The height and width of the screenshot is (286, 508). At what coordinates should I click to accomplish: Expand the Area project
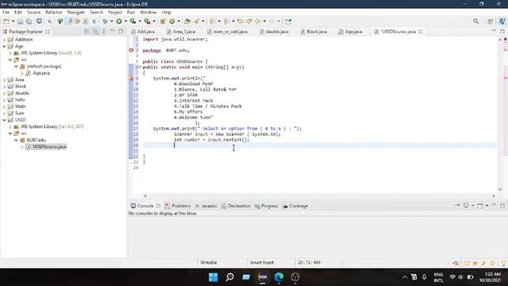tap(5, 79)
